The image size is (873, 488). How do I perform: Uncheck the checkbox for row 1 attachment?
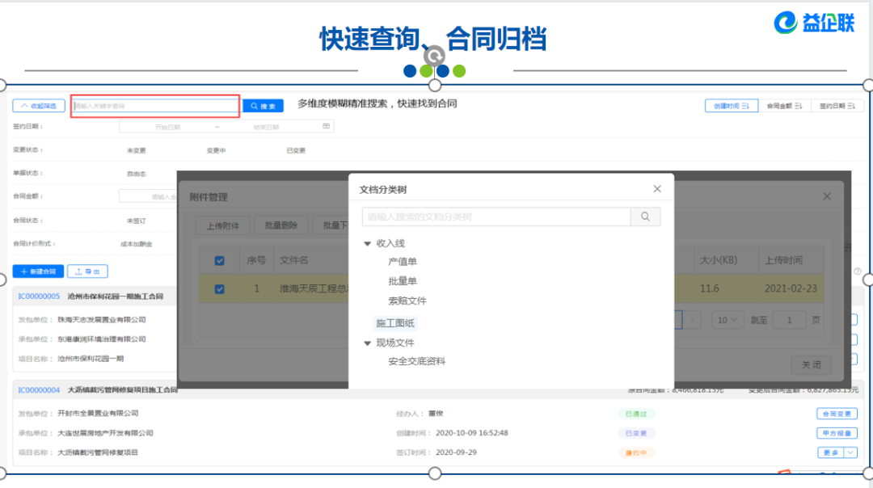pyautogui.click(x=219, y=288)
